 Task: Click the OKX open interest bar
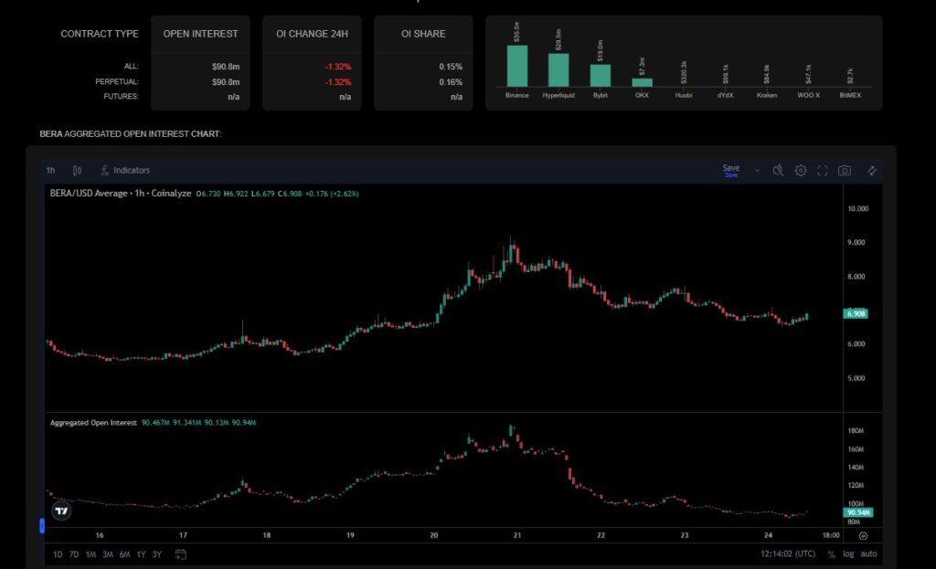[642, 83]
